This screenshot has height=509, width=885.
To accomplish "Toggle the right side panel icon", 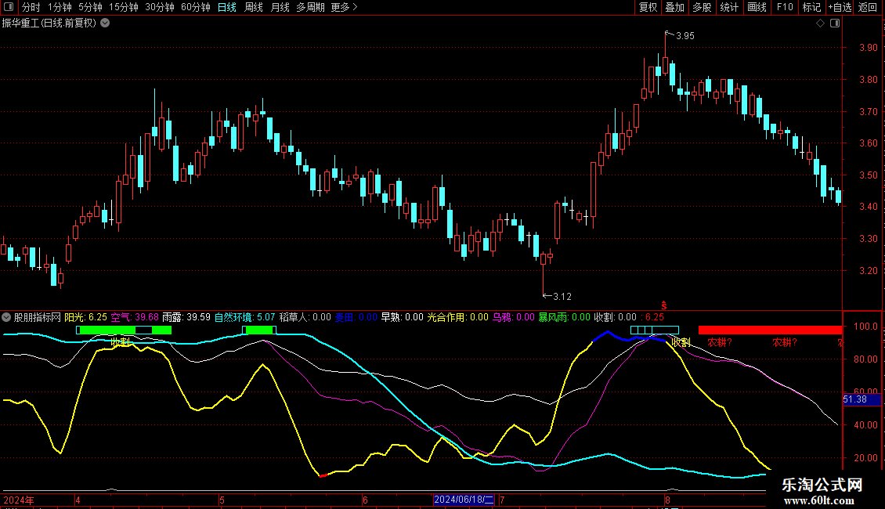I will [x=835, y=23].
